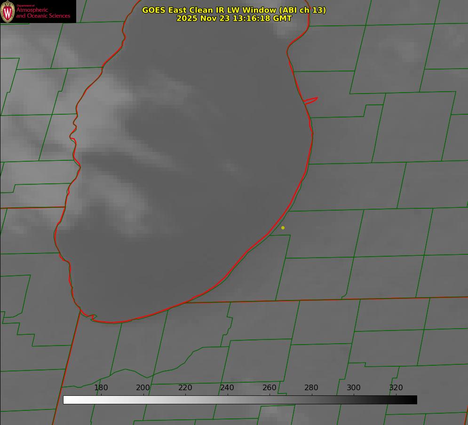Click the UW crest logo
468x425 pixels.
[x=8, y=11]
